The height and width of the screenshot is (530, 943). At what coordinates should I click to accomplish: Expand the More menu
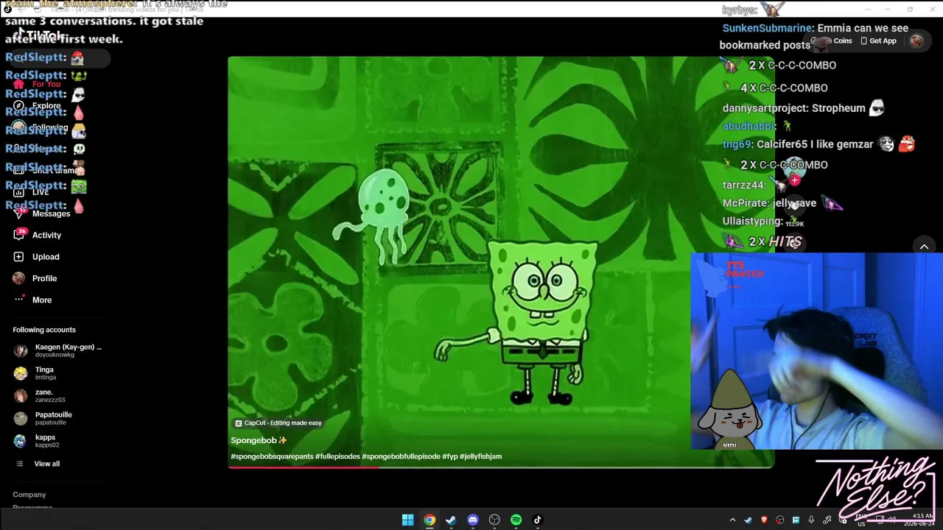pos(42,300)
